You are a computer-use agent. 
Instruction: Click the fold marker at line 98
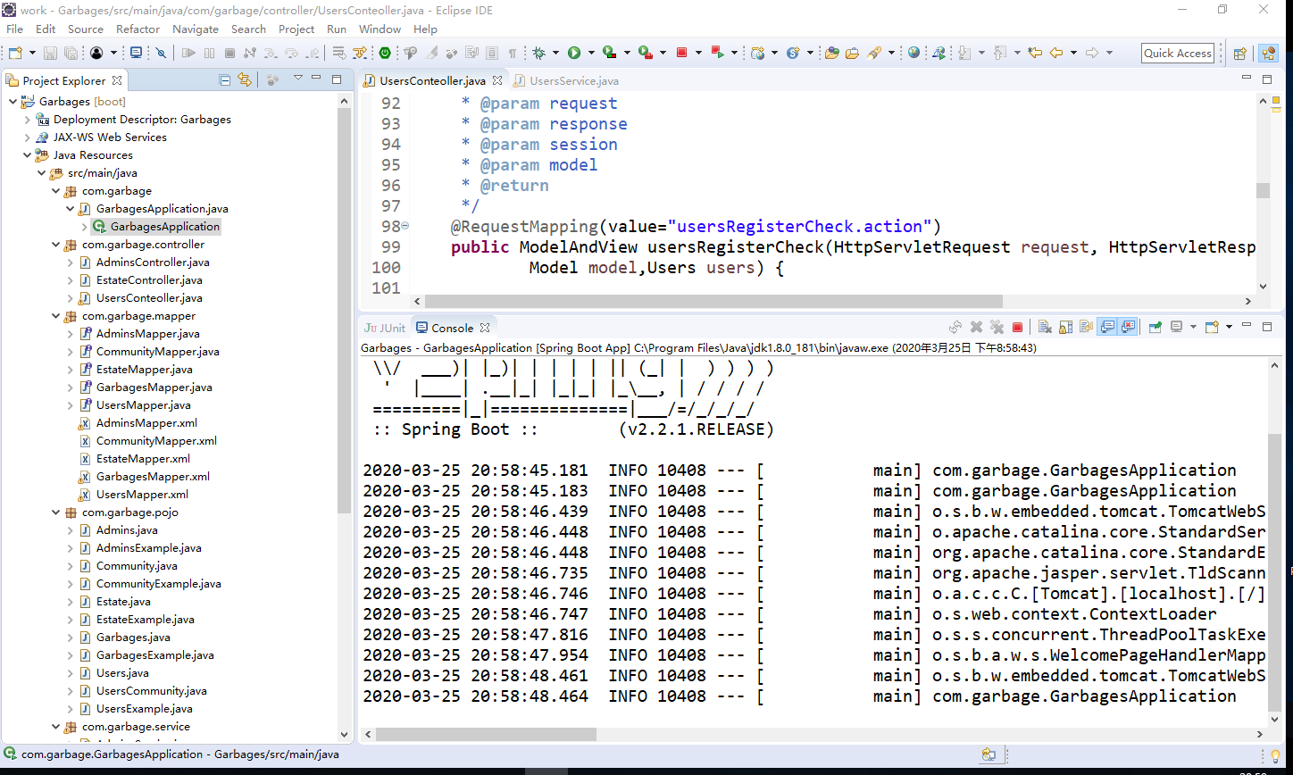click(x=405, y=226)
